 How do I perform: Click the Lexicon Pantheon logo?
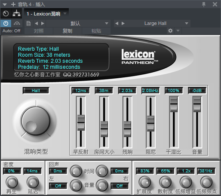(139, 57)
